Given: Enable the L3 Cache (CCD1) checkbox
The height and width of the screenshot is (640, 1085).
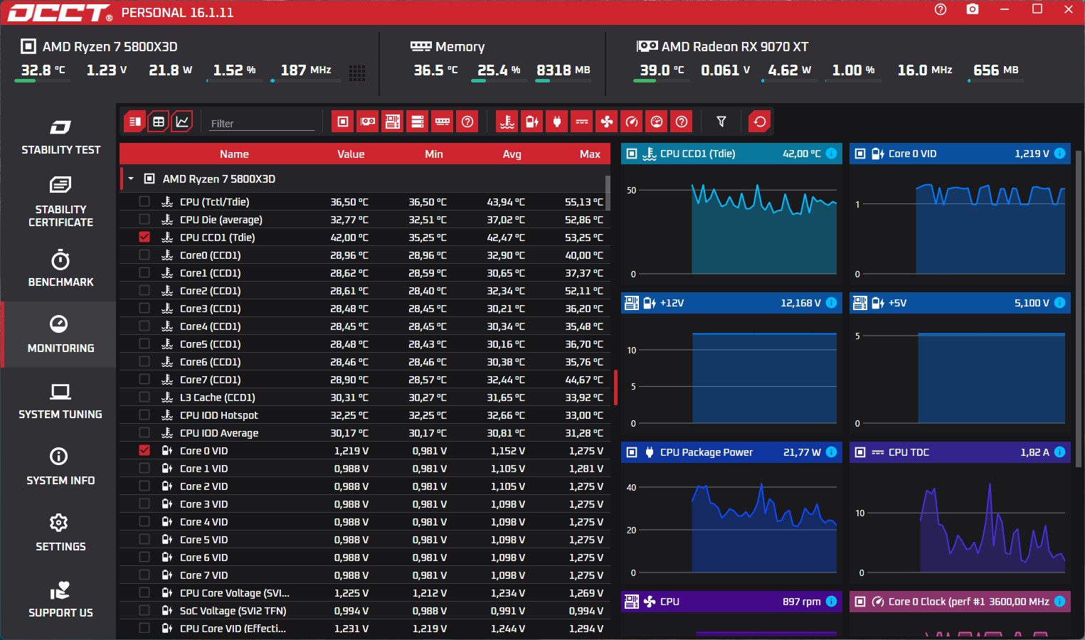Looking at the screenshot, I should (x=144, y=397).
